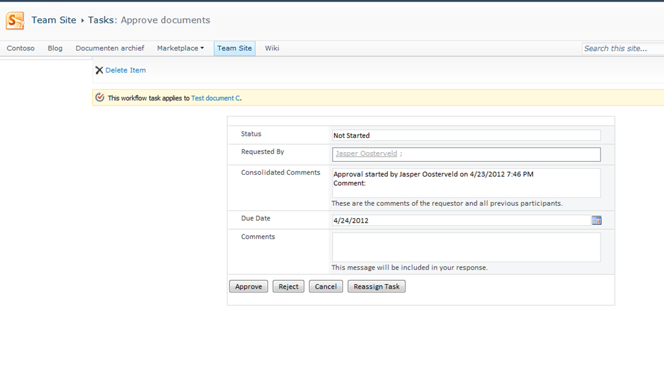Open the Test document C link
The height and width of the screenshot is (365, 664).
point(215,98)
